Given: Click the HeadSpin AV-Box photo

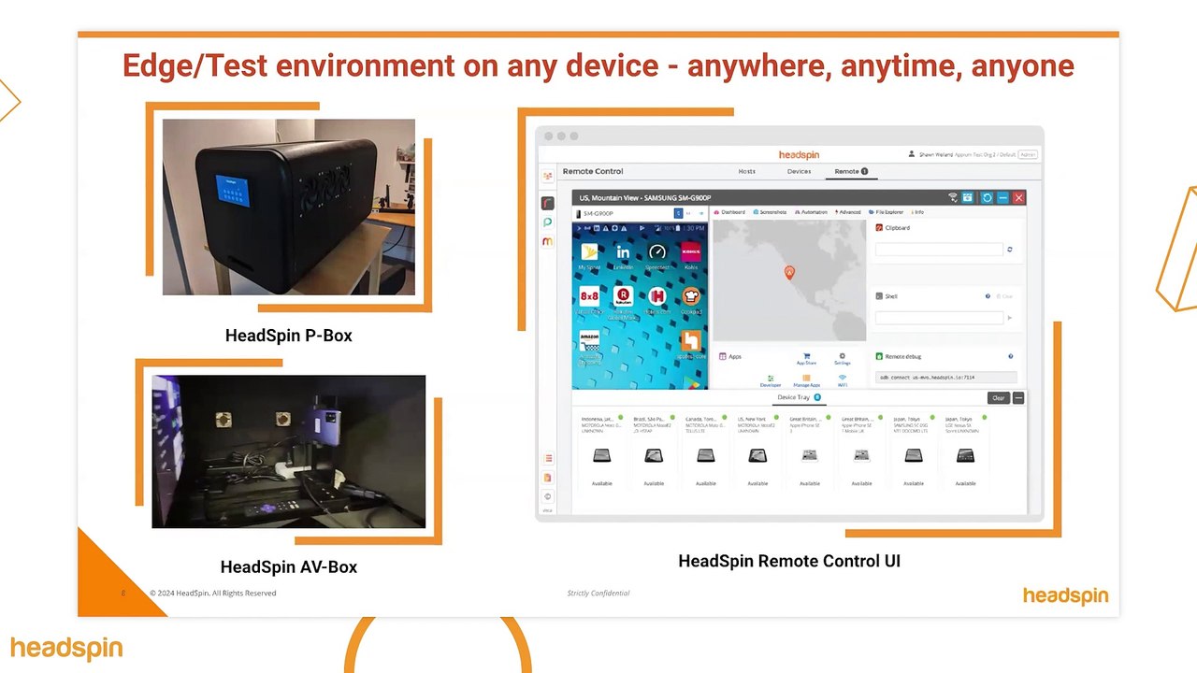Looking at the screenshot, I should pos(289,451).
